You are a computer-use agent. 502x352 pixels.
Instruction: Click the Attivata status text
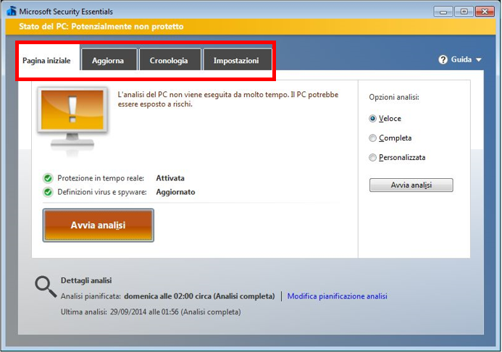(170, 178)
